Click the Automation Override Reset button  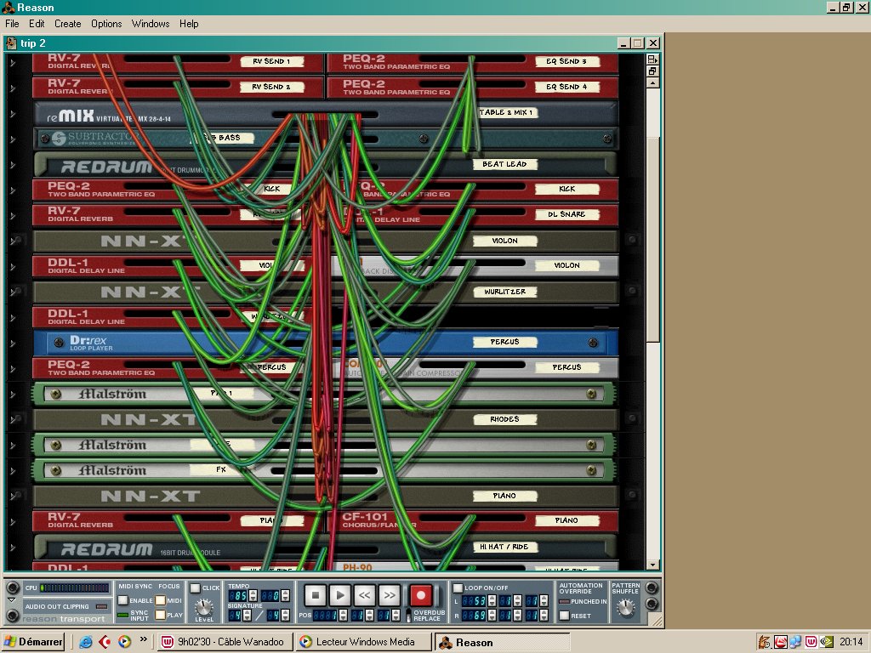pos(565,616)
